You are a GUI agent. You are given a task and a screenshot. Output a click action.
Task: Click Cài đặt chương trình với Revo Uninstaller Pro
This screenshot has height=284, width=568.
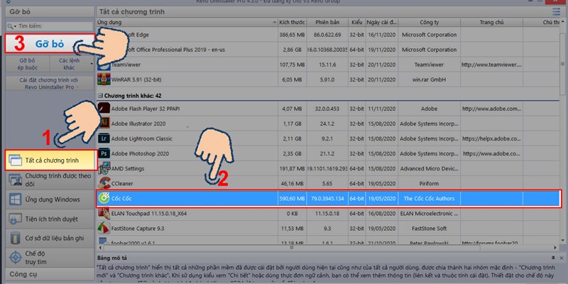pos(49,83)
